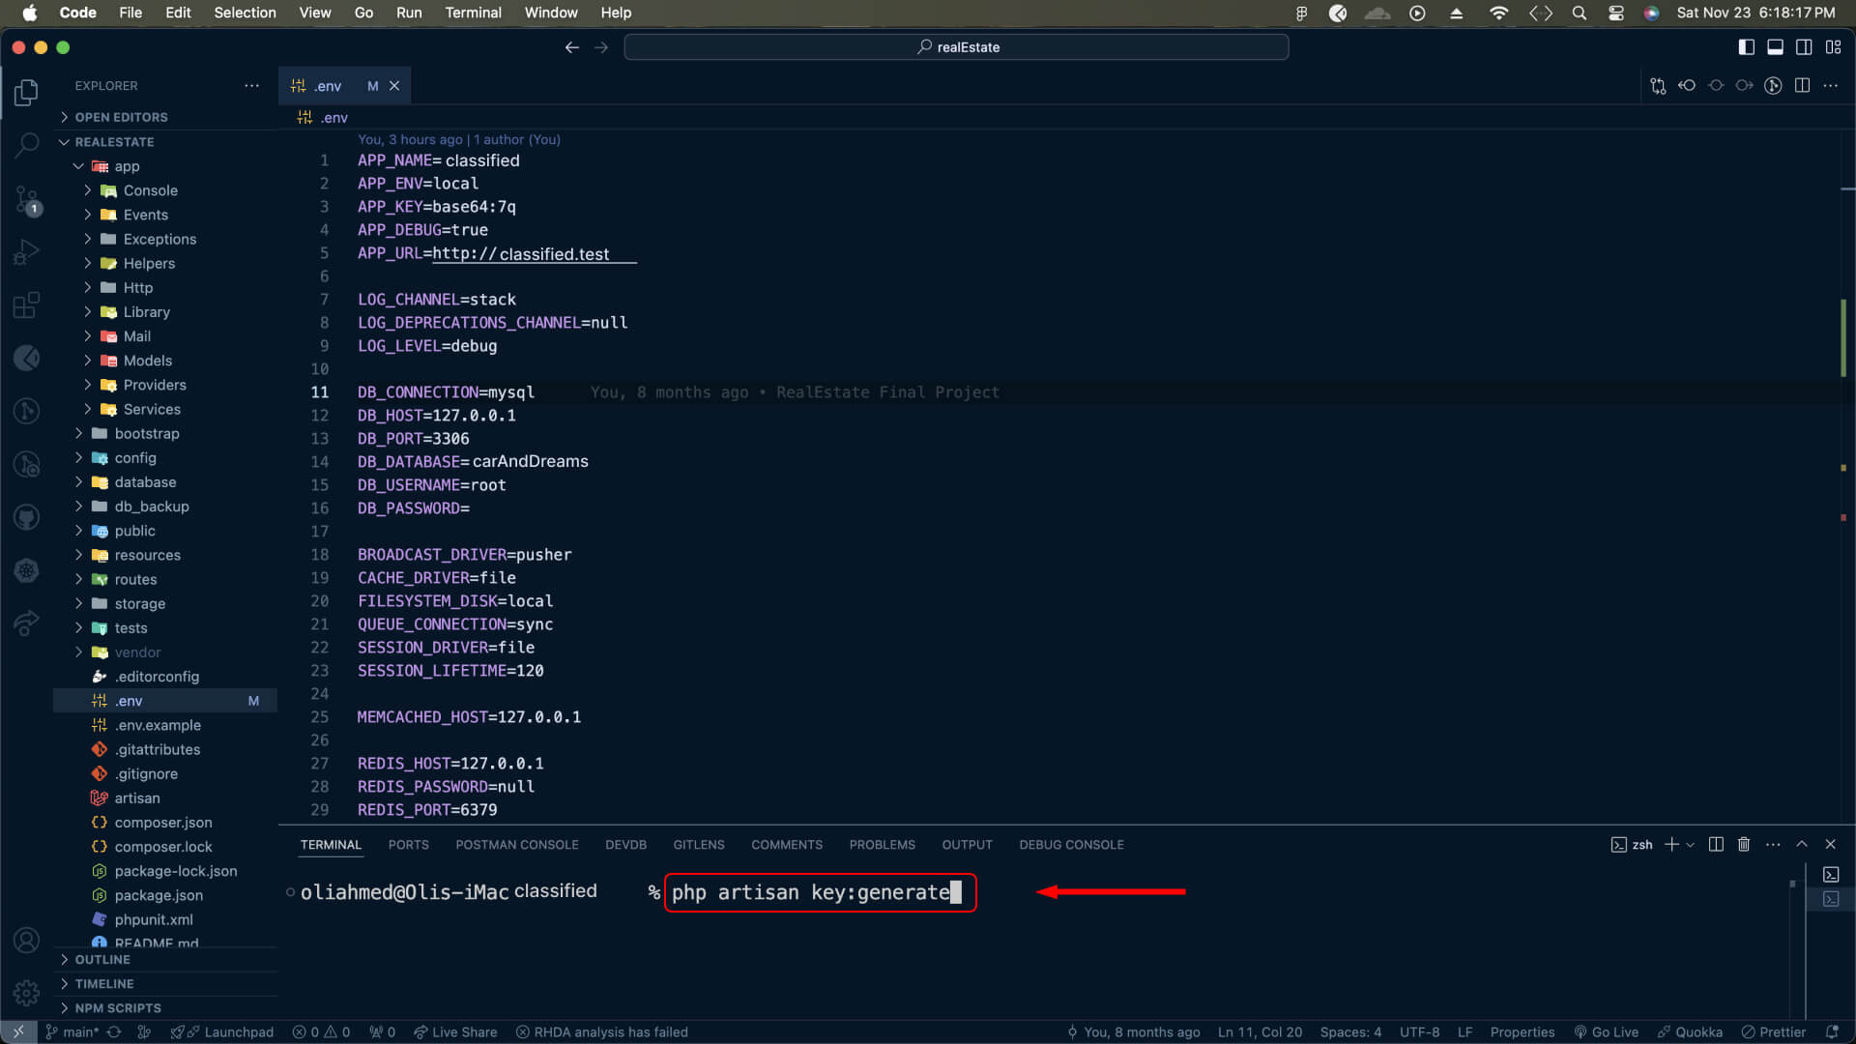Split the editor to the right
Image resolution: width=1856 pixels, height=1044 pixels.
pos(1802,85)
